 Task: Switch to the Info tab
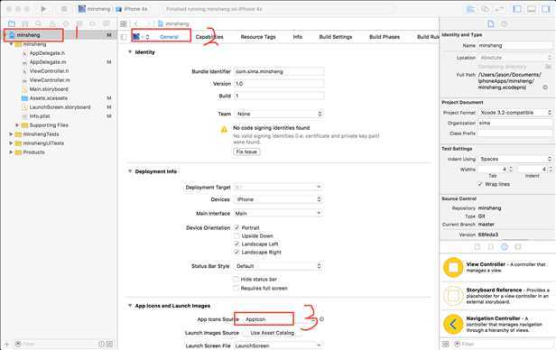coord(298,37)
